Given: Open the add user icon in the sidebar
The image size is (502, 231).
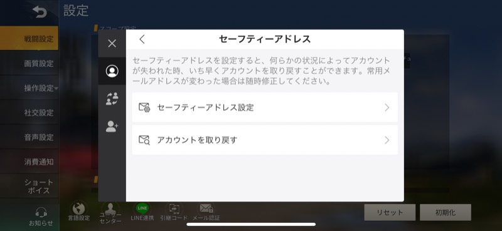Looking at the screenshot, I should point(112,126).
